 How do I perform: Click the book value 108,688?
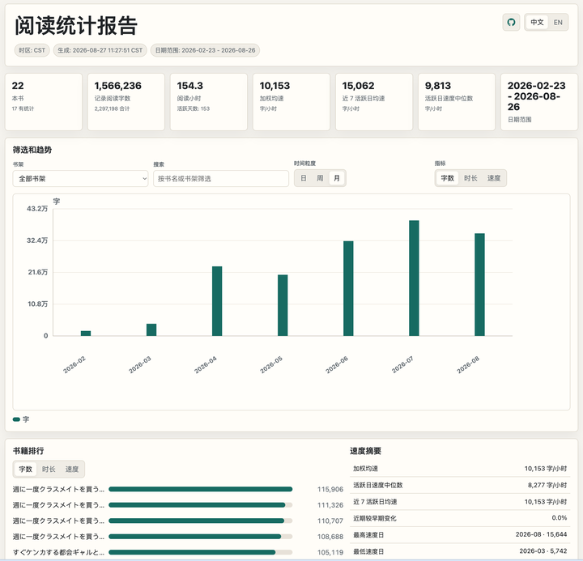(330, 537)
